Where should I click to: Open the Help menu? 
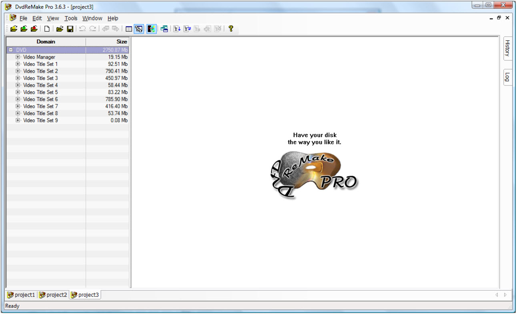point(113,18)
